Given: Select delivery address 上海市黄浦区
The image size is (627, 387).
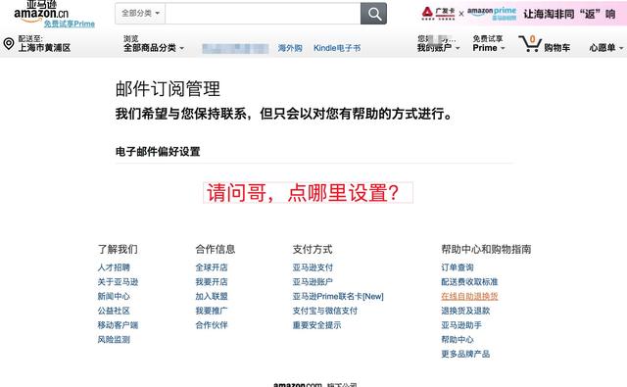Looking at the screenshot, I should tap(44, 48).
